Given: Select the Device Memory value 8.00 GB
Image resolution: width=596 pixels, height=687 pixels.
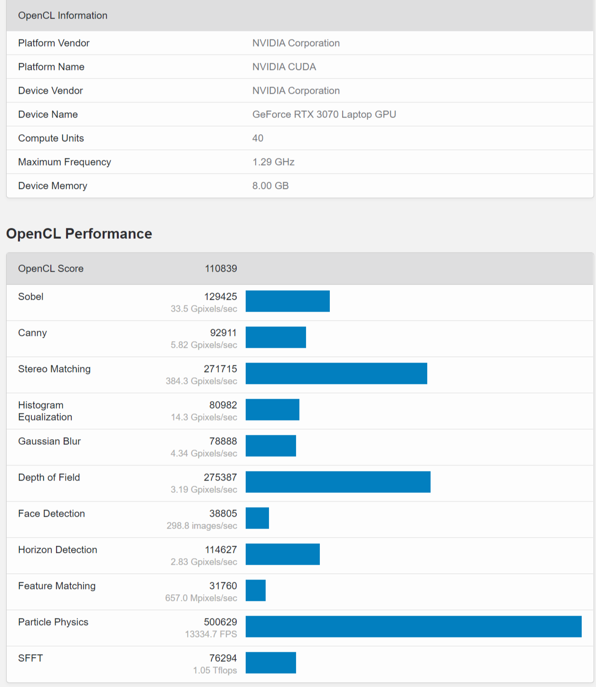Looking at the screenshot, I should (270, 186).
